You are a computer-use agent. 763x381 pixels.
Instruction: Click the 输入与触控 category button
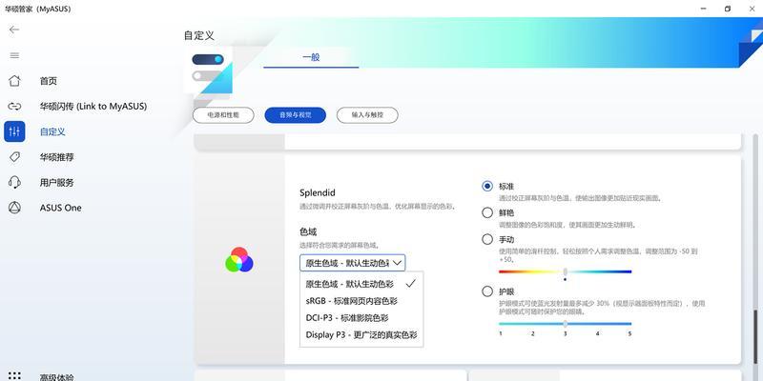367,115
